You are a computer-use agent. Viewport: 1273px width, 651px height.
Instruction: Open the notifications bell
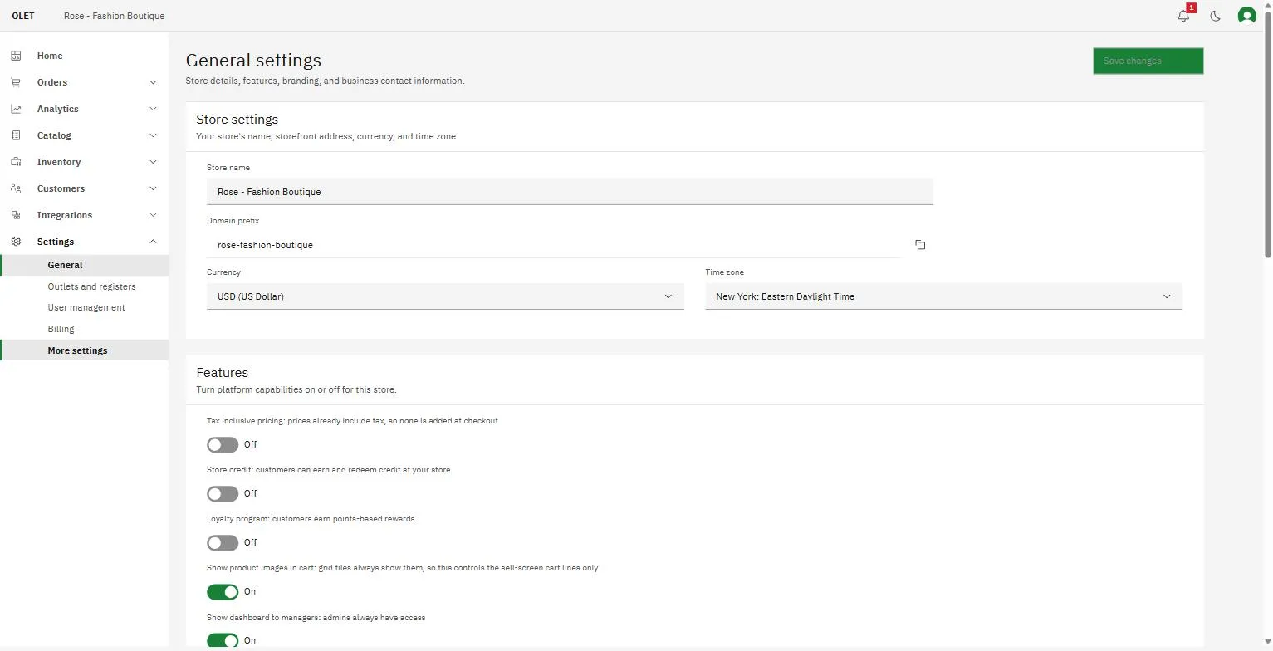(1183, 16)
